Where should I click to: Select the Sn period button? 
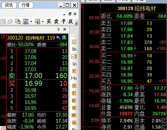(x=74, y=64)
